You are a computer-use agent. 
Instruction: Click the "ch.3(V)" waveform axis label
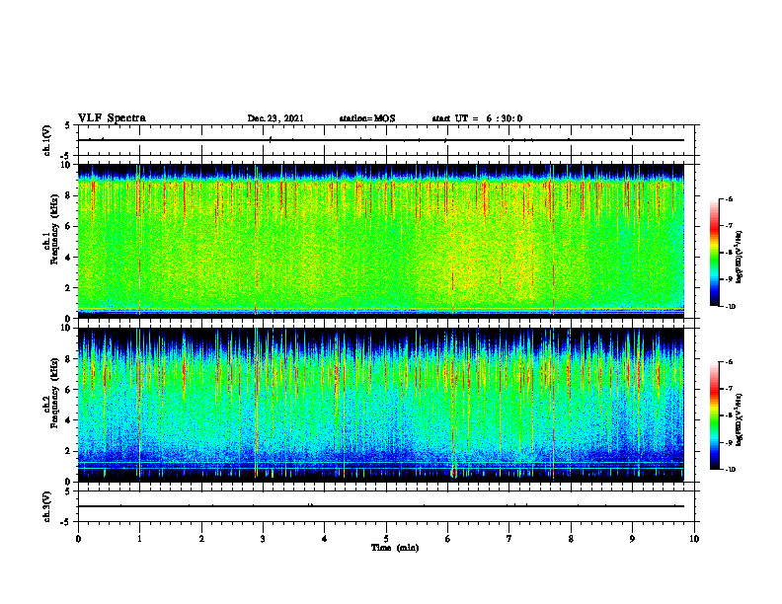pyautogui.click(x=47, y=506)
